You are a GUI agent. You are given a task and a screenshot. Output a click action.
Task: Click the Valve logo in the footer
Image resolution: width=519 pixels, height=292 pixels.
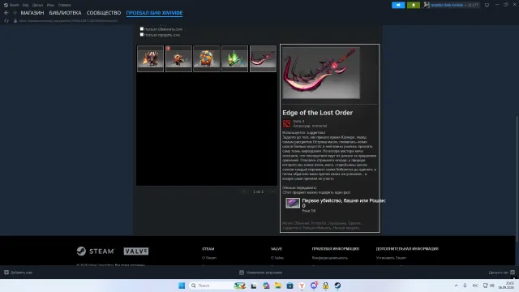coord(136,251)
